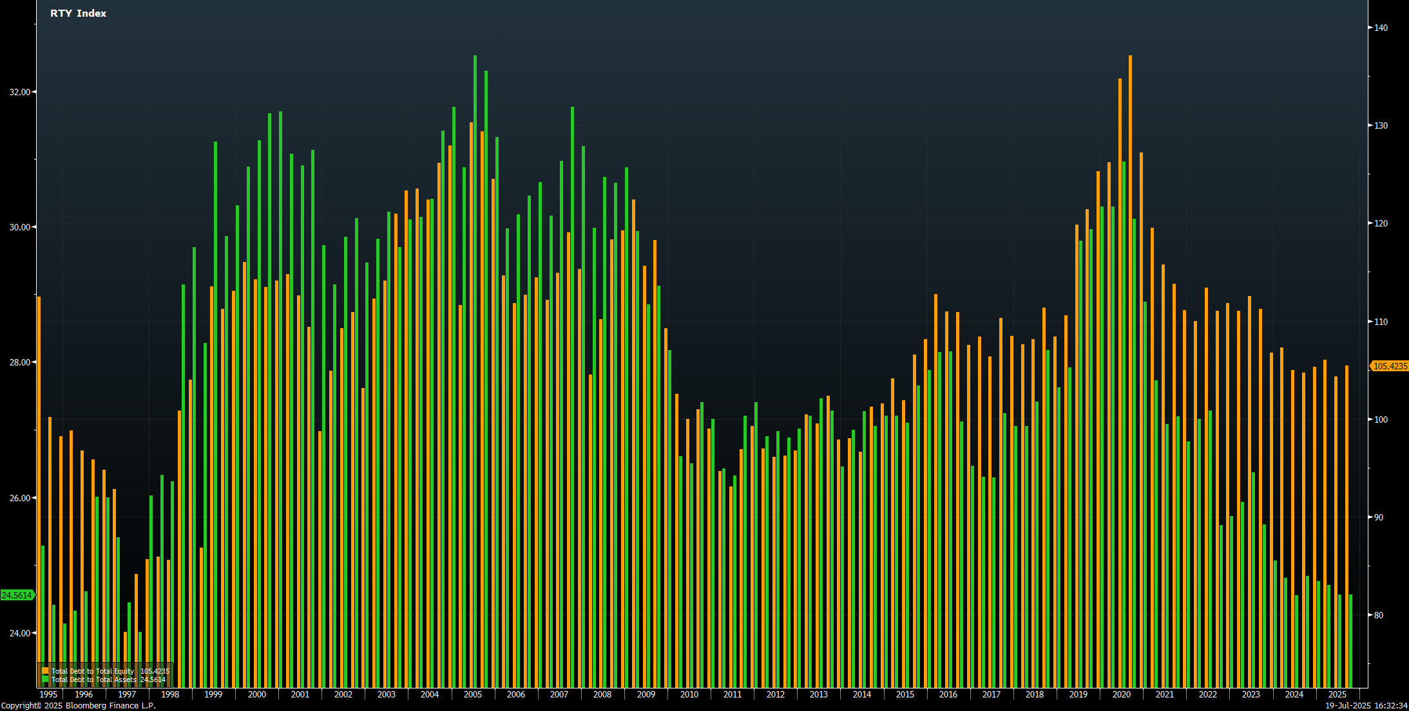The width and height of the screenshot is (1409, 711).
Task: Click the 2025 label on the time axis
Action: [1337, 695]
